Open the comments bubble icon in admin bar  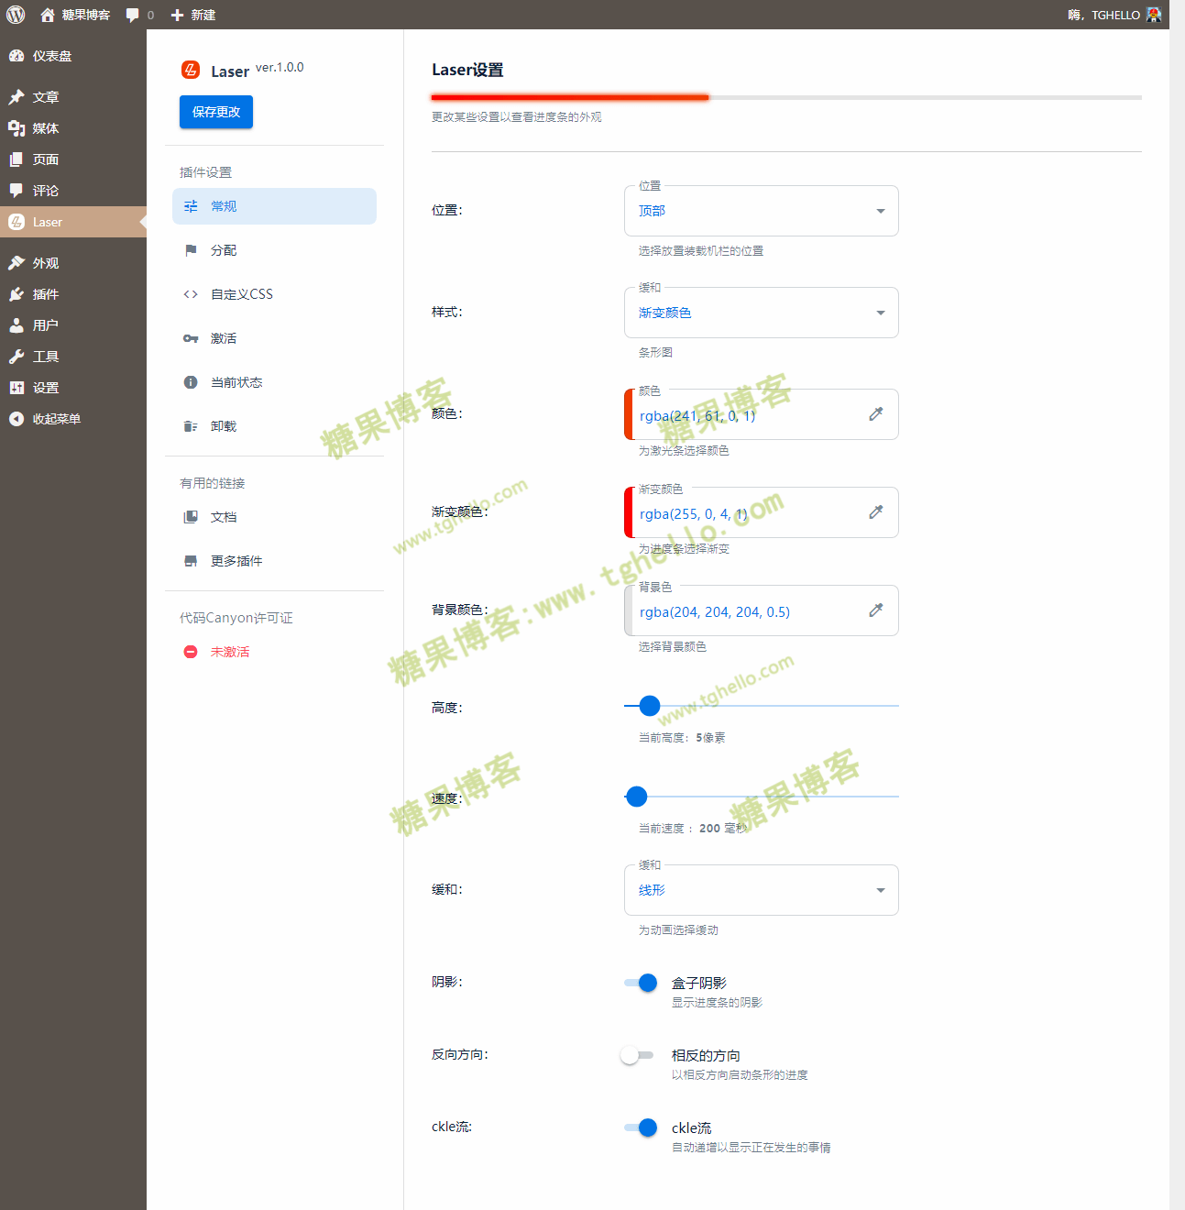click(133, 15)
